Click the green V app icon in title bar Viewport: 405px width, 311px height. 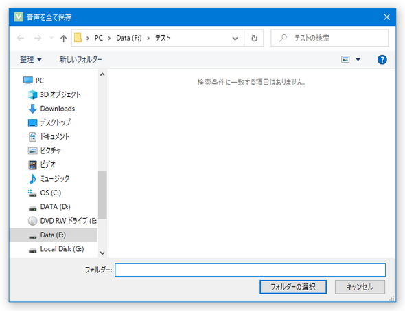click(19, 17)
